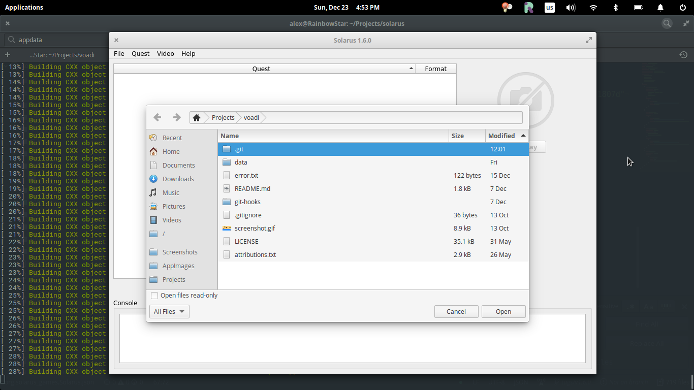Select the .git folder
The width and height of the screenshot is (694, 390).
[x=373, y=149]
